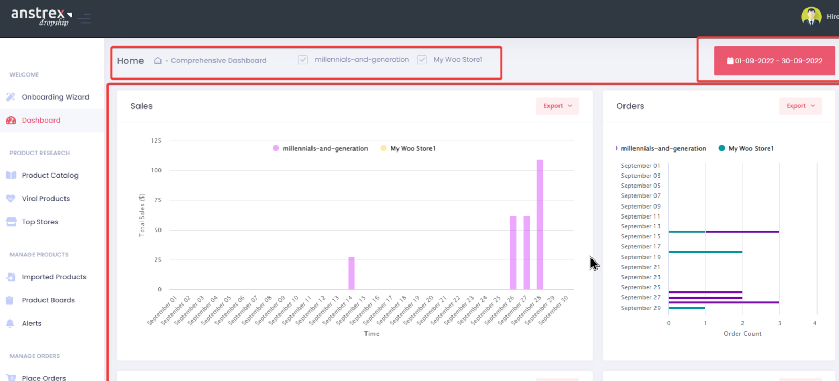Open the 01-09-2022 - 30-09-2022 date picker
The height and width of the screenshot is (381, 839).
point(775,61)
